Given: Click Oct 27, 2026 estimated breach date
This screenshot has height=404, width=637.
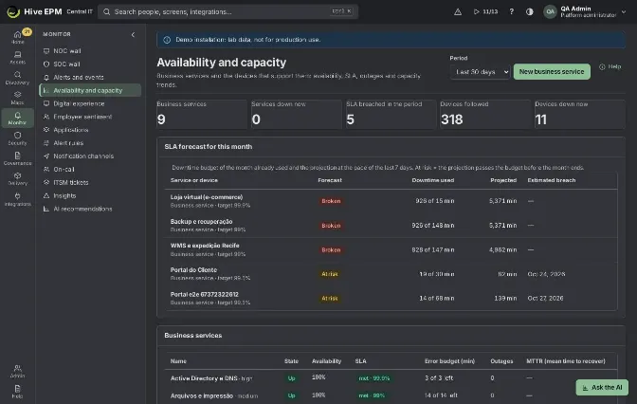Looking at the screenshot, I should (545, 299).
